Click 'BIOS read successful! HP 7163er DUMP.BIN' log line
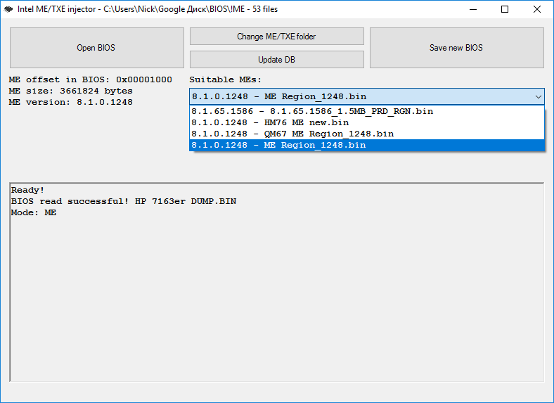 click(x=124, y=201)
